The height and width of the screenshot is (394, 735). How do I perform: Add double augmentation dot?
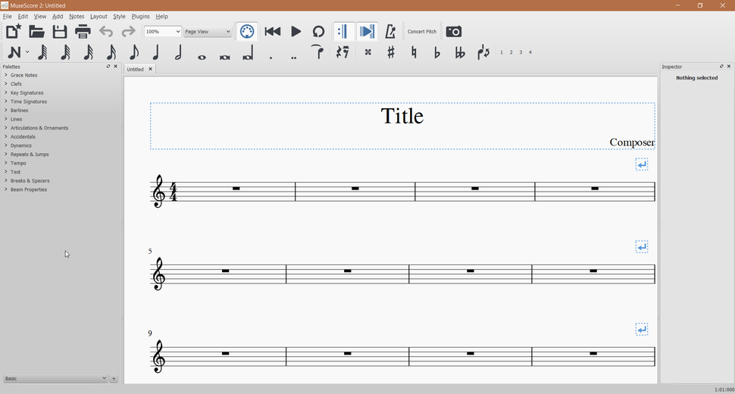(x=293, y=58)
